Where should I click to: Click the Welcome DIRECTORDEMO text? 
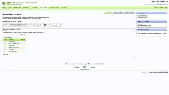point(161,7)
